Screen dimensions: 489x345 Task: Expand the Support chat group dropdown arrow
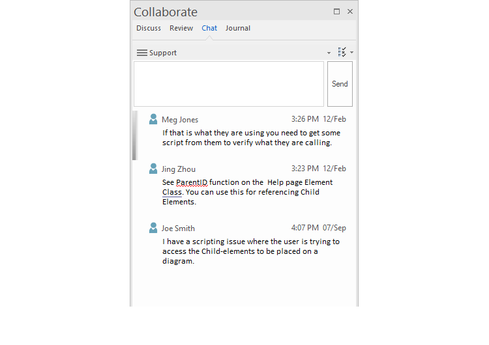click(329, 53)
